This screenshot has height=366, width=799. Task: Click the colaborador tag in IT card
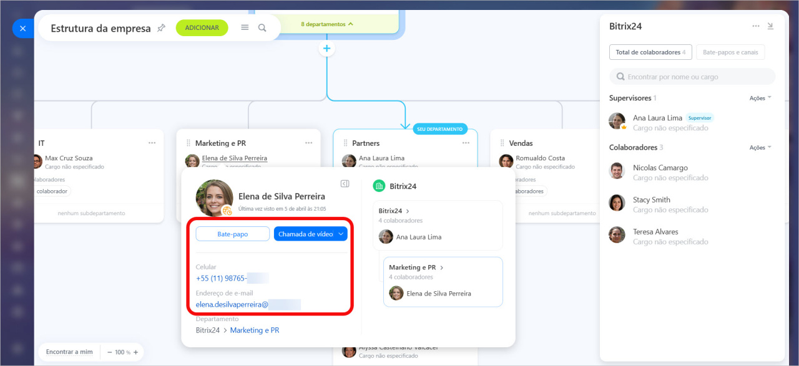(52, 191)
